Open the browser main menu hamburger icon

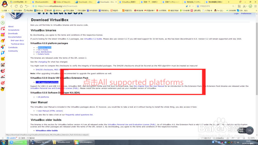(255, 6)
